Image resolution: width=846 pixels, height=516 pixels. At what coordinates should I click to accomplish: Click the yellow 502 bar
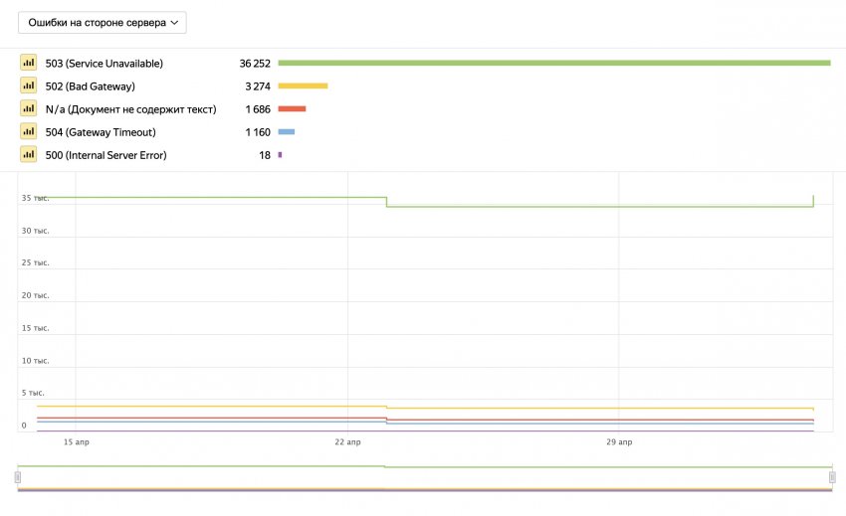point(303,86)
